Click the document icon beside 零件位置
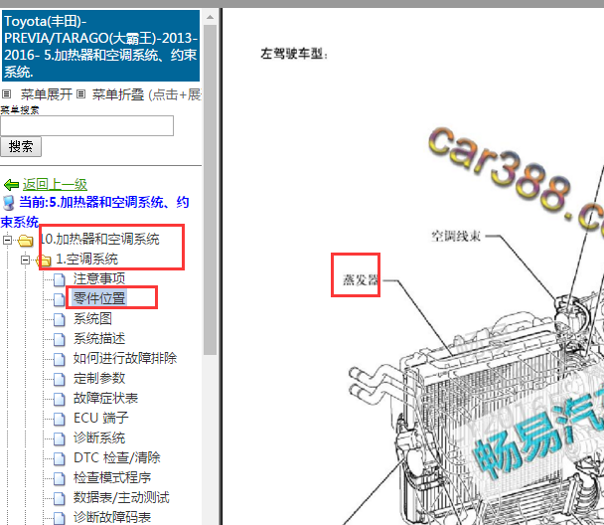Image resolution: width=604 pixels, height=525 pixels. pyautogui.click(x=59, y=299)
